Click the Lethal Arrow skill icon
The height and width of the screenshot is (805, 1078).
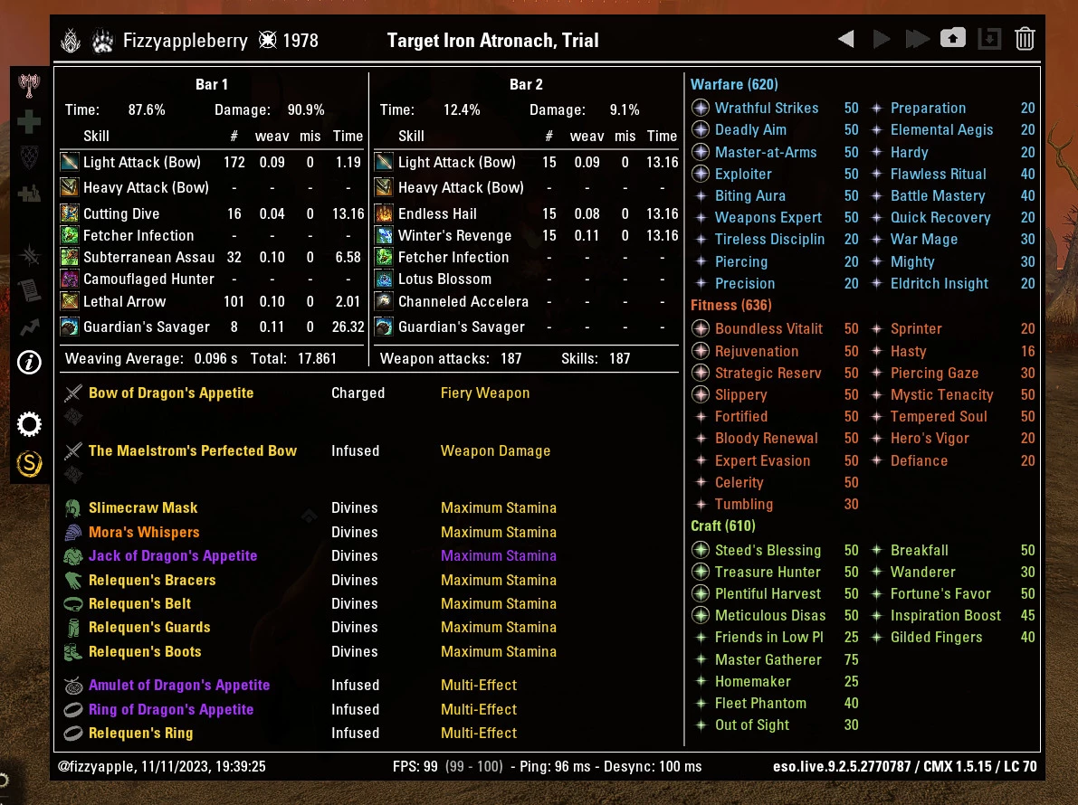[x=70, y=301]
